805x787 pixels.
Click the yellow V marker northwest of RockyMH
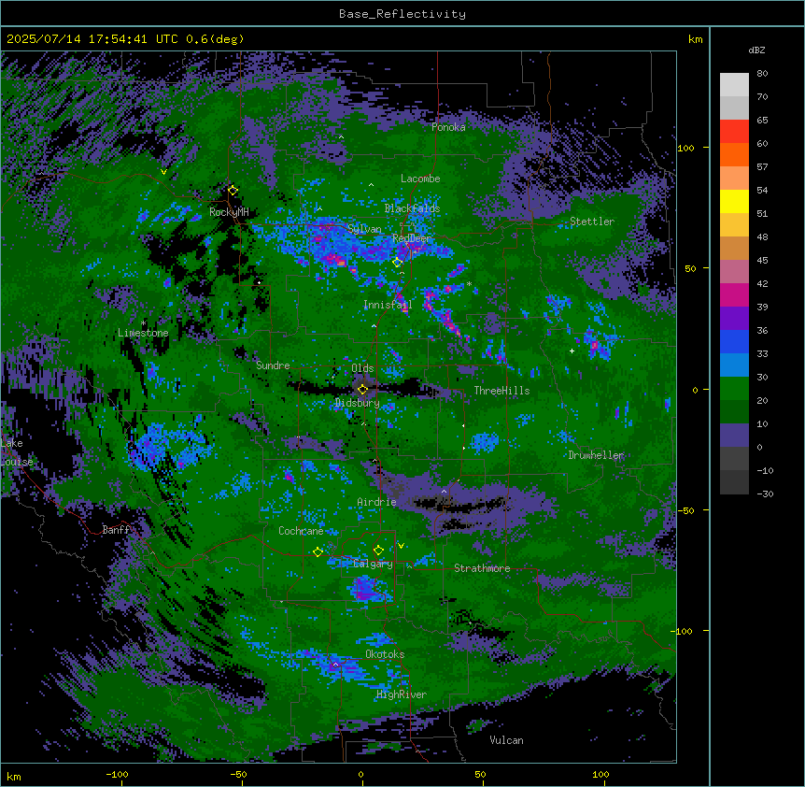(163, 172)
